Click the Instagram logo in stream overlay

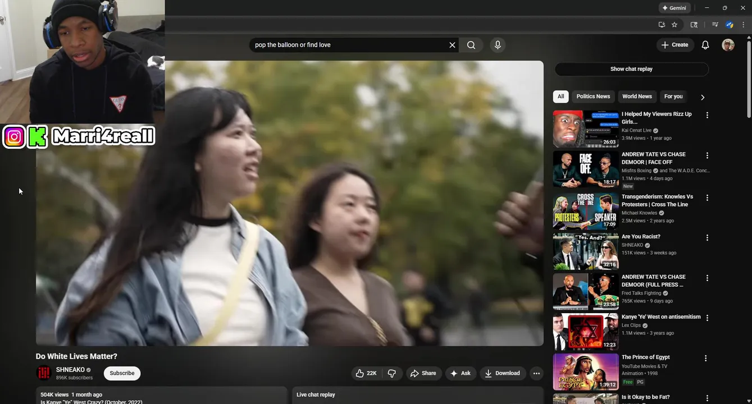[x=14, y=136]
